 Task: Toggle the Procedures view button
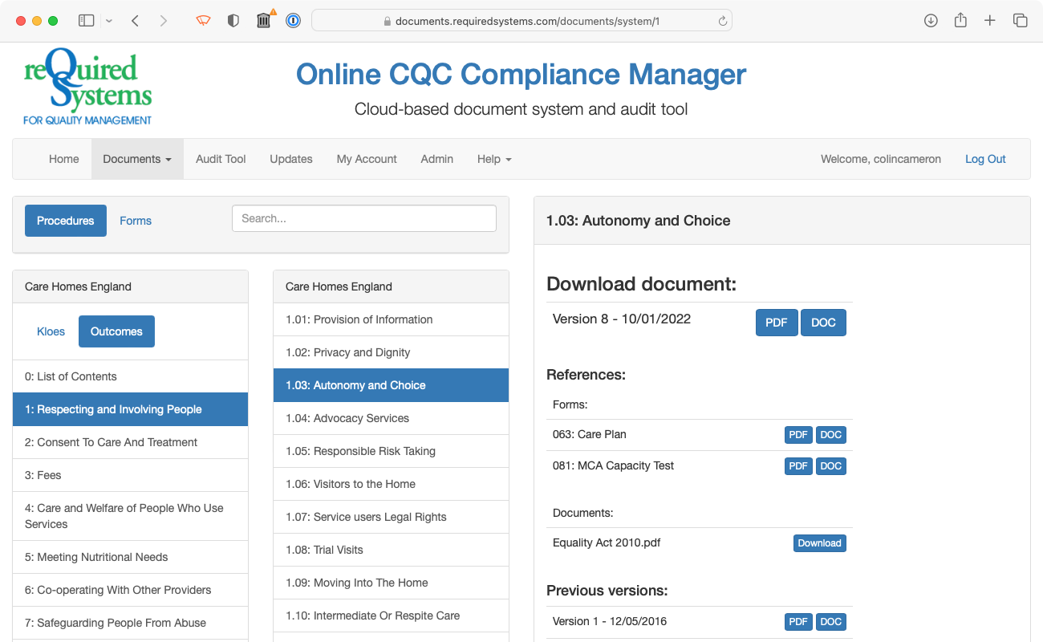click(65, 221)
